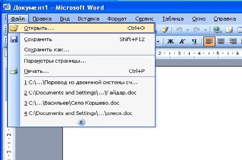Click the menu bar drag handle
The height and width of the screenshot is (160, 242).
tap(6, 19)
